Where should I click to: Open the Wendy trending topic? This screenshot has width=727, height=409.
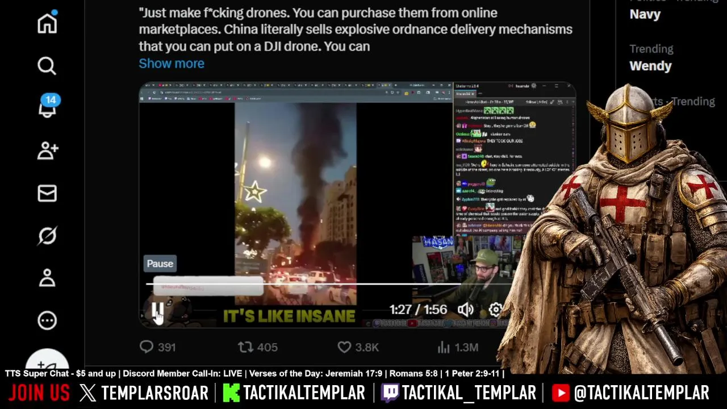click(x=650, y=66)
